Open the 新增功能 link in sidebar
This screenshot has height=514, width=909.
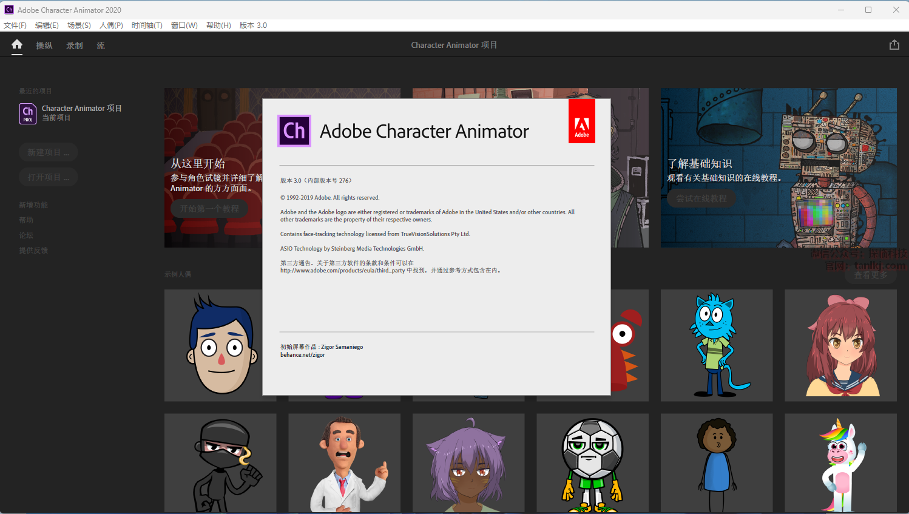coord(33,205)
